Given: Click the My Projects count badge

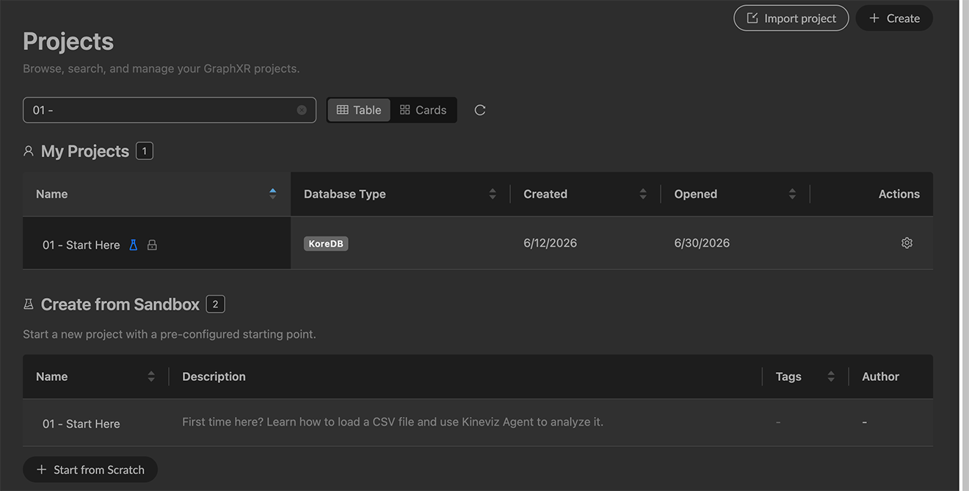Looking at the screenshot, I should point(145,151).
